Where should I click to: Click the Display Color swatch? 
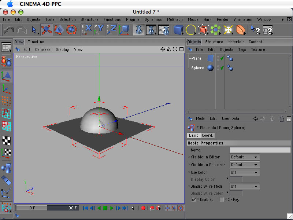[x=236, y=179]
